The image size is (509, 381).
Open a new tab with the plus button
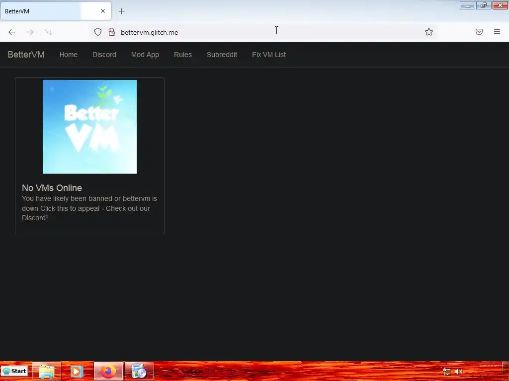(121, 11)
